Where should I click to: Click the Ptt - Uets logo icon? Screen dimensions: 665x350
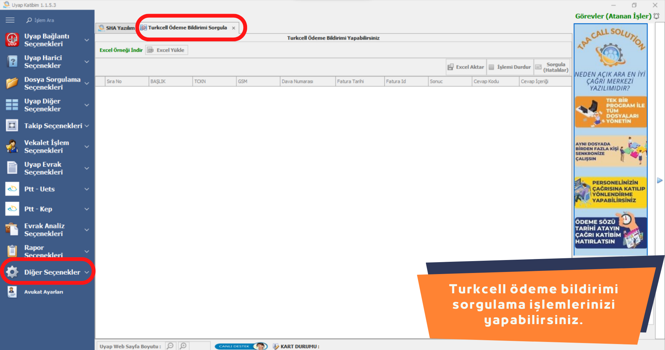(12, 189)
